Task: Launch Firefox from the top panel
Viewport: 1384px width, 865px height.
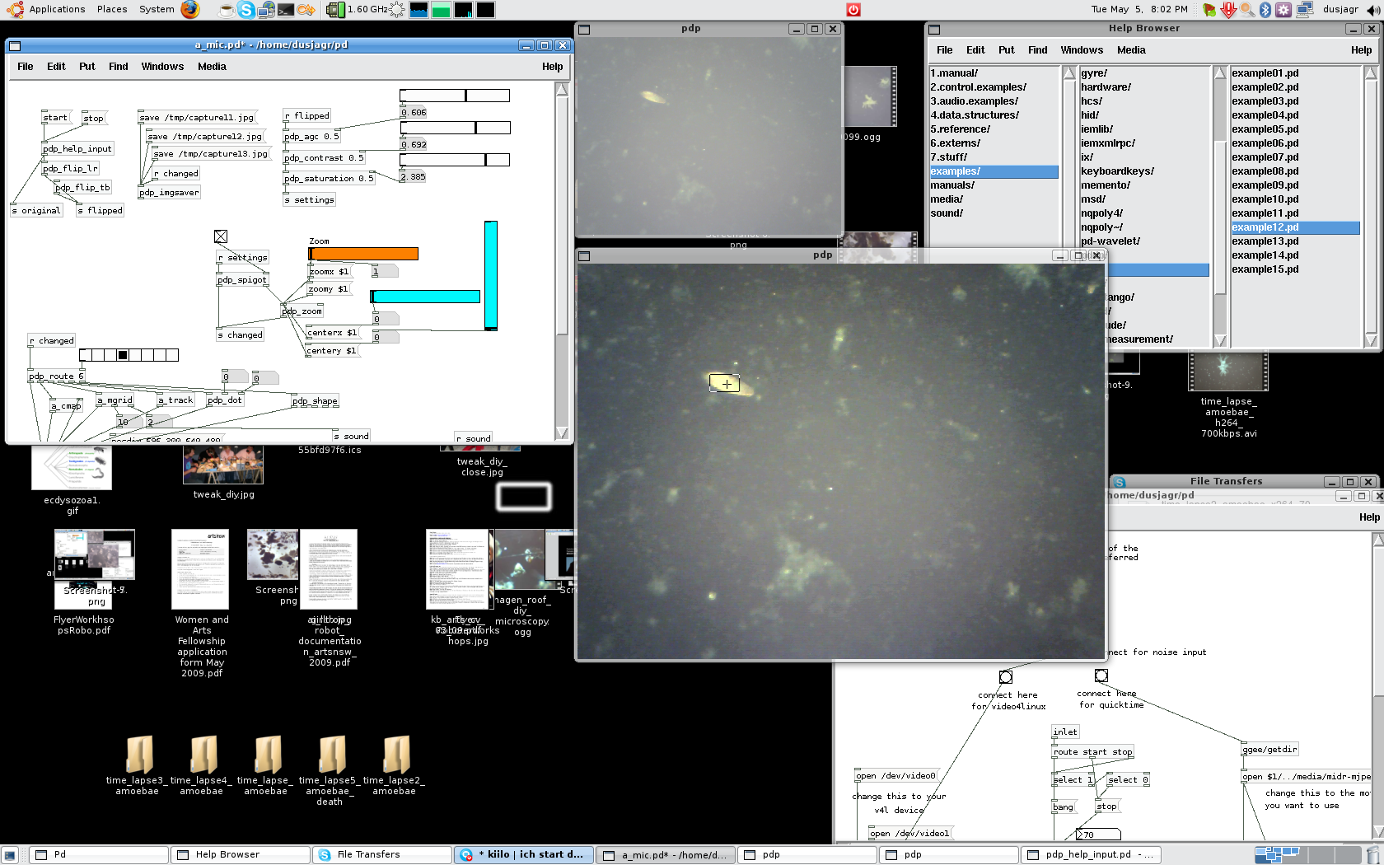Action: pyautogui.click(x=190, y=10)
